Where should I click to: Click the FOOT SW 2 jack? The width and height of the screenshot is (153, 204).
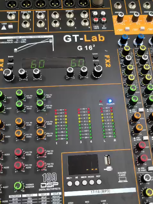[26, 24]
